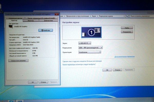
Task: Click the Найти button
Action: click(x=127, y=28)
